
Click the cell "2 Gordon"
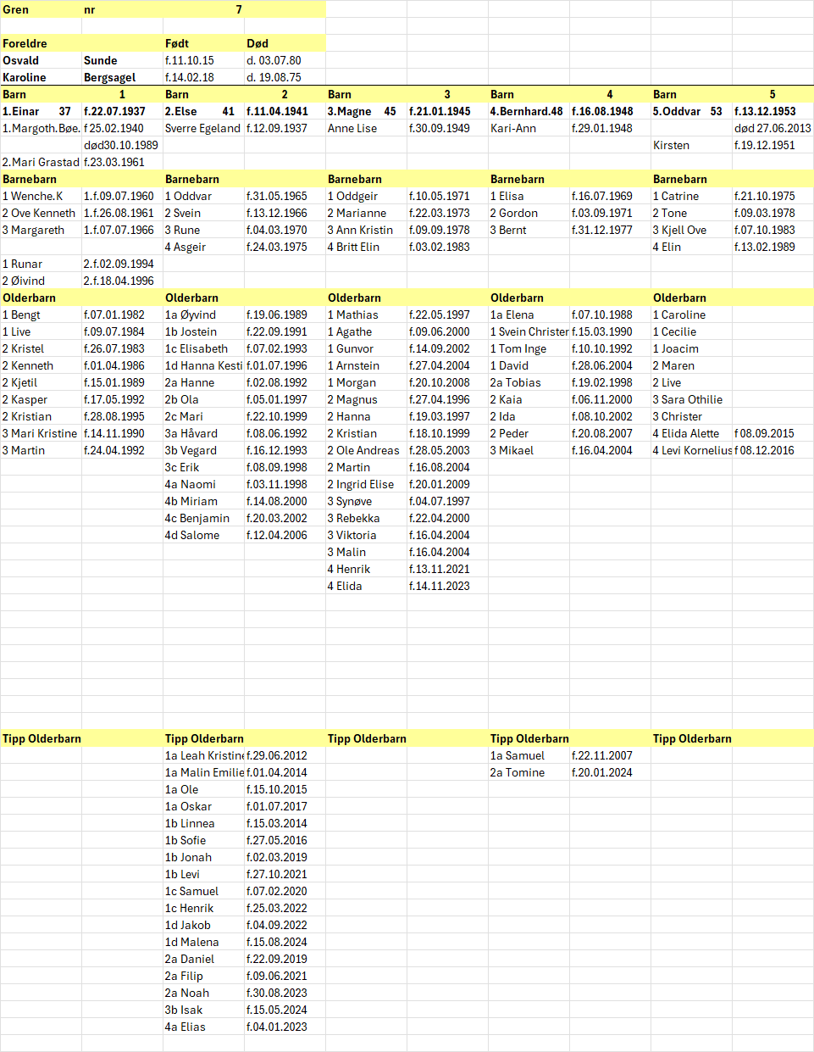click(529, 213)
